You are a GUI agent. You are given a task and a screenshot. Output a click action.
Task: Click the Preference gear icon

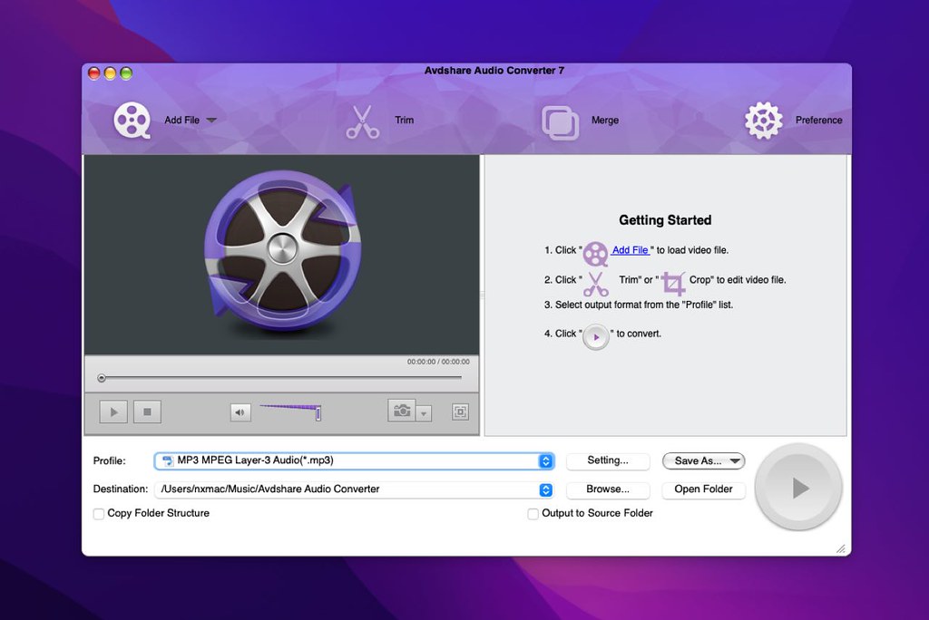point(763,119)
